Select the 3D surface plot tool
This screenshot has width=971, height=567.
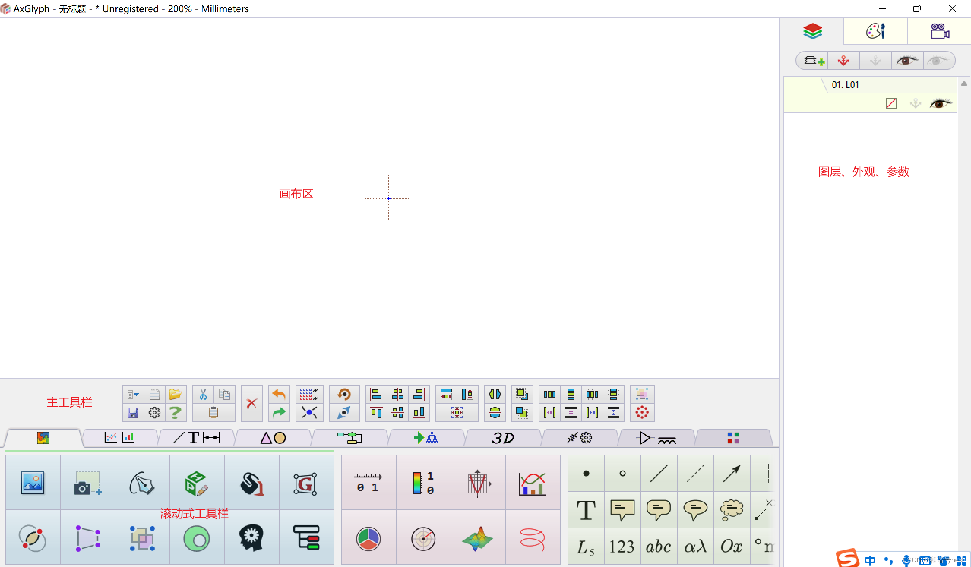[478, 539]
